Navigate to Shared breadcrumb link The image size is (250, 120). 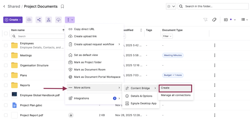click(14, 6)
